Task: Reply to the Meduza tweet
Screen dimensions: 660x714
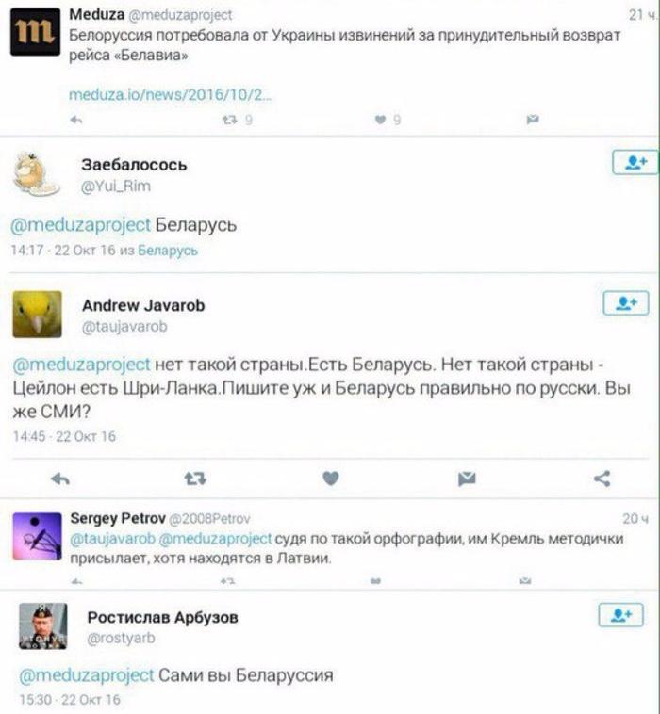Action: point(76,120)
